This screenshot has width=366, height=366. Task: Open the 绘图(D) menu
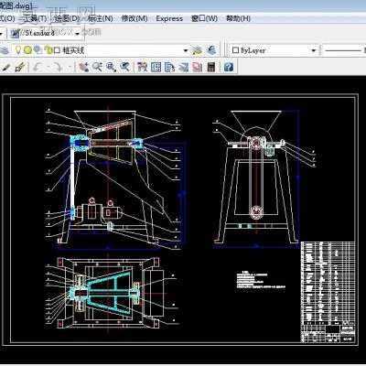click(67, 19)
